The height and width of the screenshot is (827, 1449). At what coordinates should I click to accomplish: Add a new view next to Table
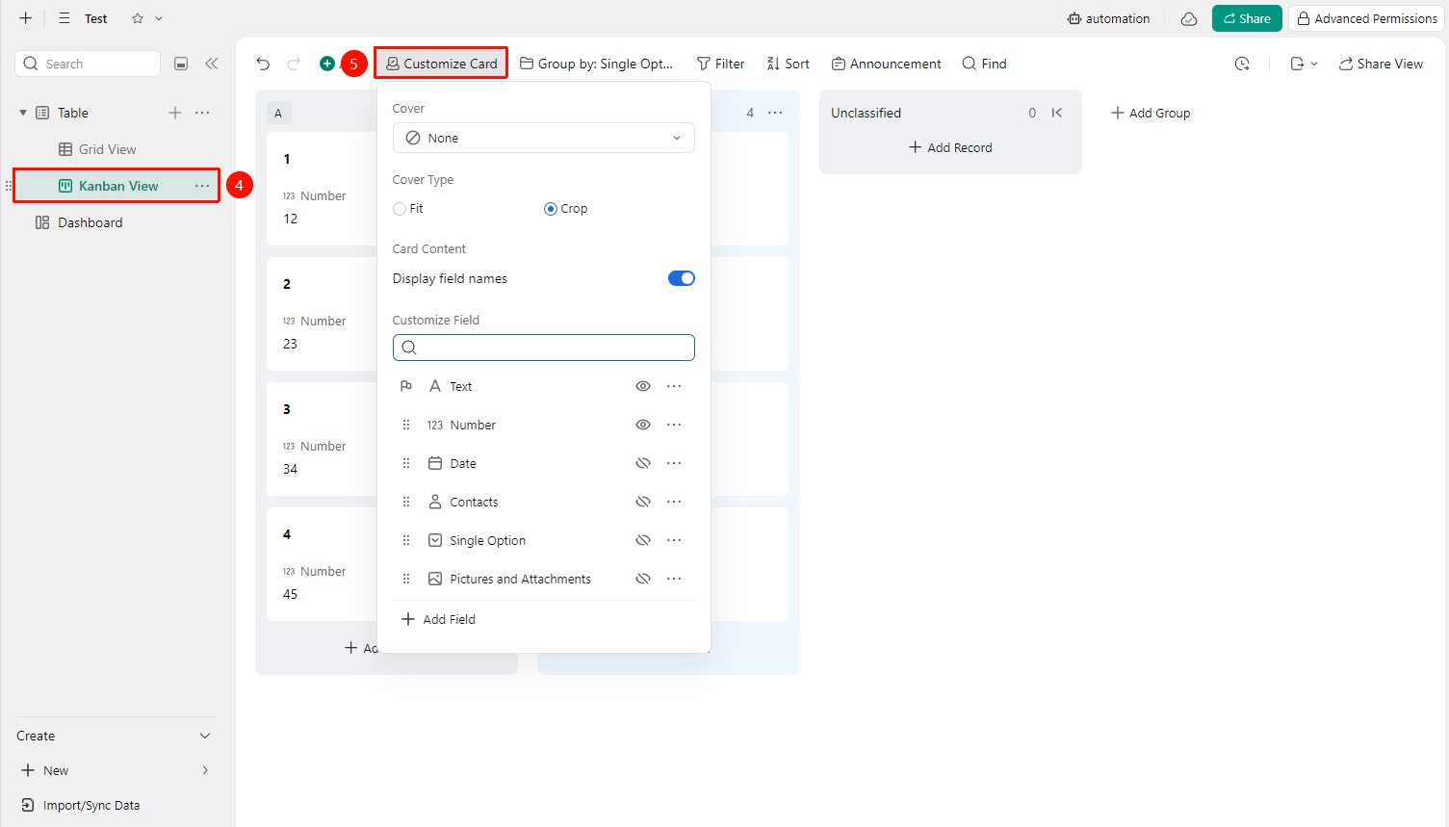click(x=175, y=113)
